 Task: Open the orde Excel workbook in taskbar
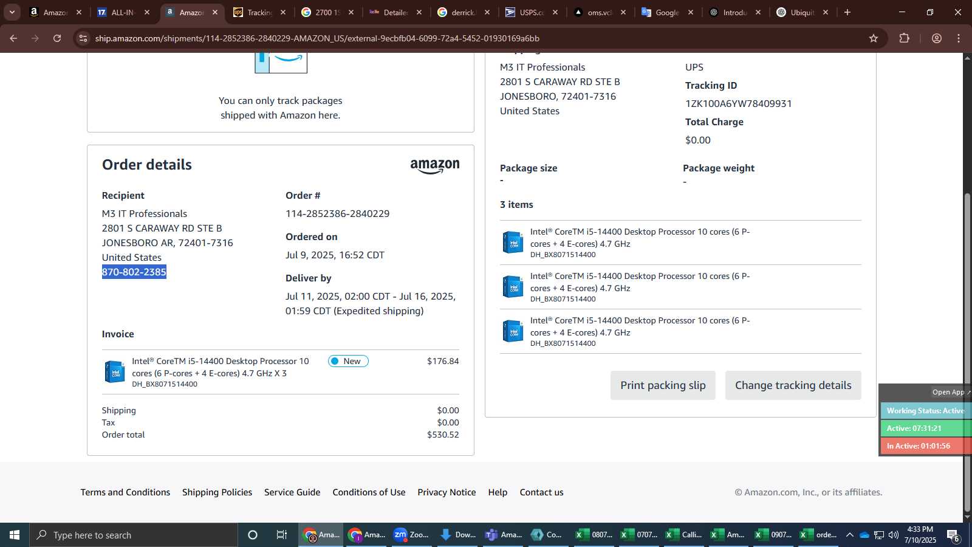819,535
